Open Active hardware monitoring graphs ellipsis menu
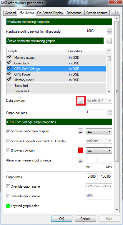The height and width of the screenshot is (225, 123). coord(109,41)
